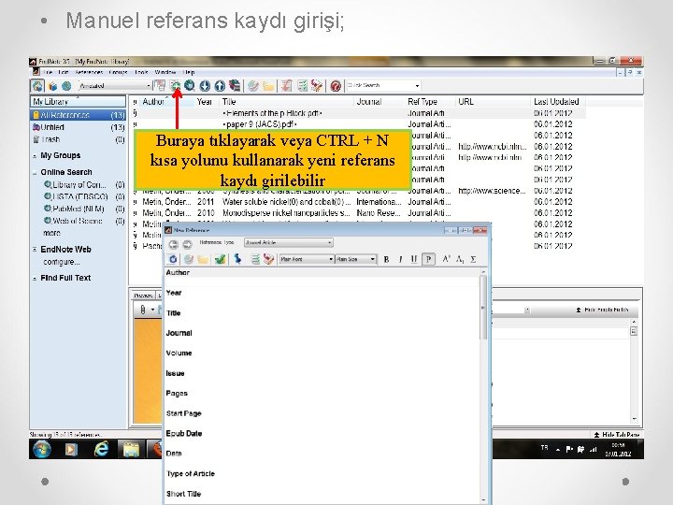673x505 pixels.
Task: Select the Unfiled group
Action: tap(79, 127)
